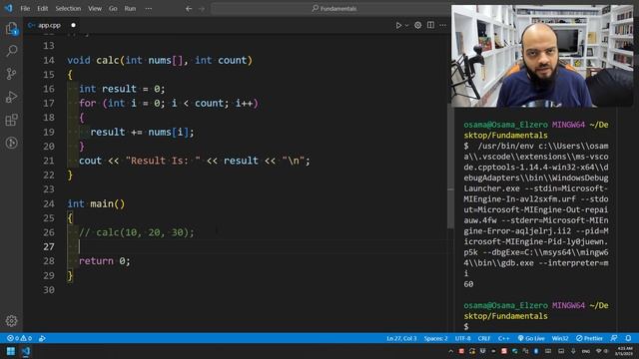Click the Prettier formatter status item

point(589,338)
